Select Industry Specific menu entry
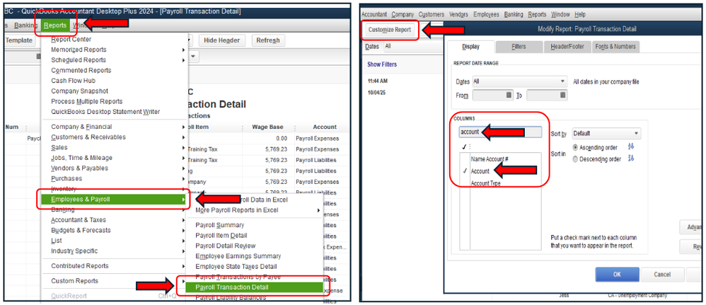The image size is (706, 305). click(x=74, y=251)
